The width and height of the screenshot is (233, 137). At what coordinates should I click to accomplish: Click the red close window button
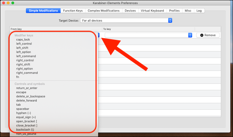click(4, 3)
